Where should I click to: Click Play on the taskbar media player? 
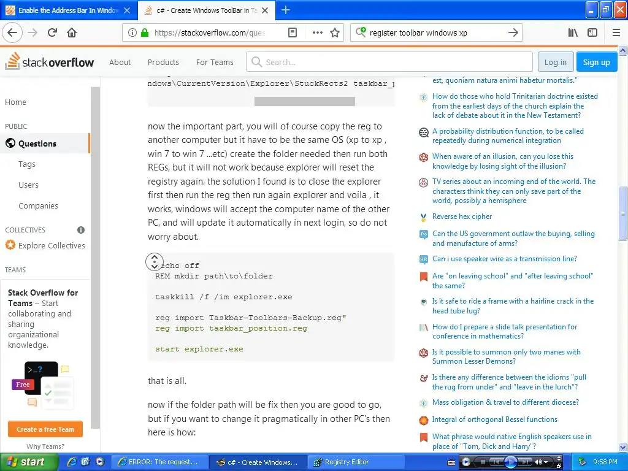(511, 462)
